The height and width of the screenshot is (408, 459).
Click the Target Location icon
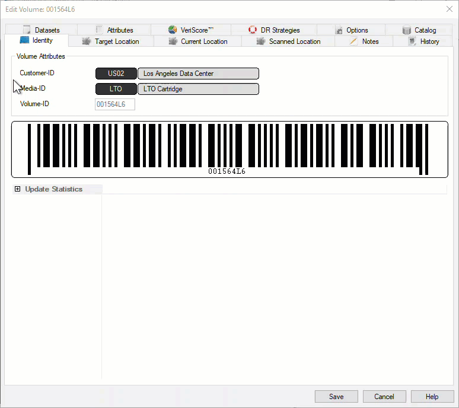[87, 42]
